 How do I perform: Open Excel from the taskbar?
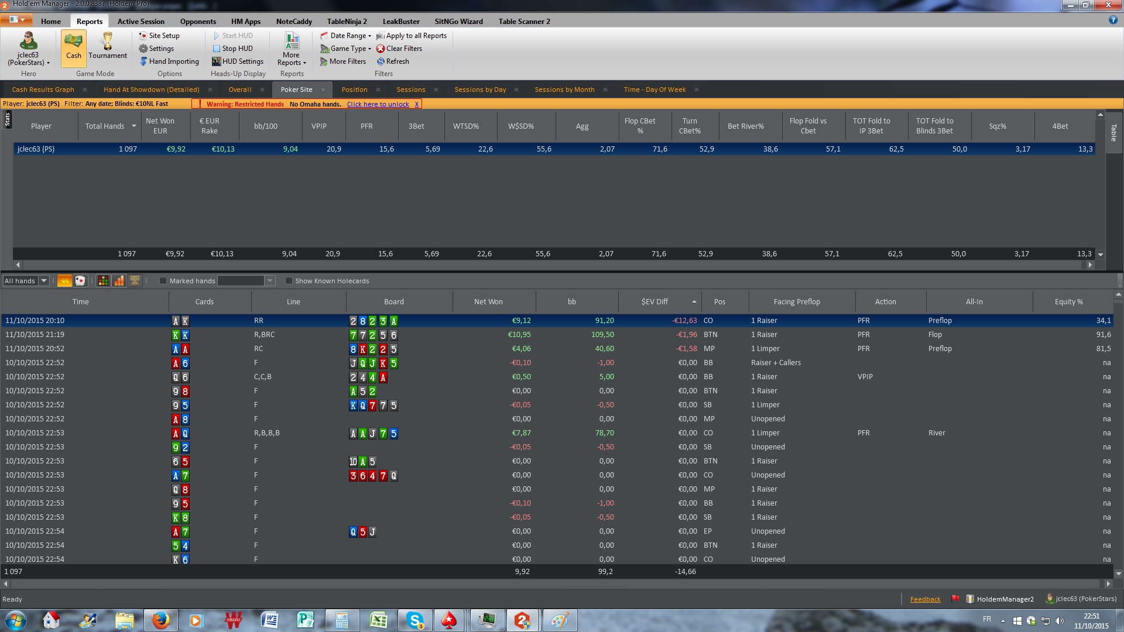(x=379, y=620)
